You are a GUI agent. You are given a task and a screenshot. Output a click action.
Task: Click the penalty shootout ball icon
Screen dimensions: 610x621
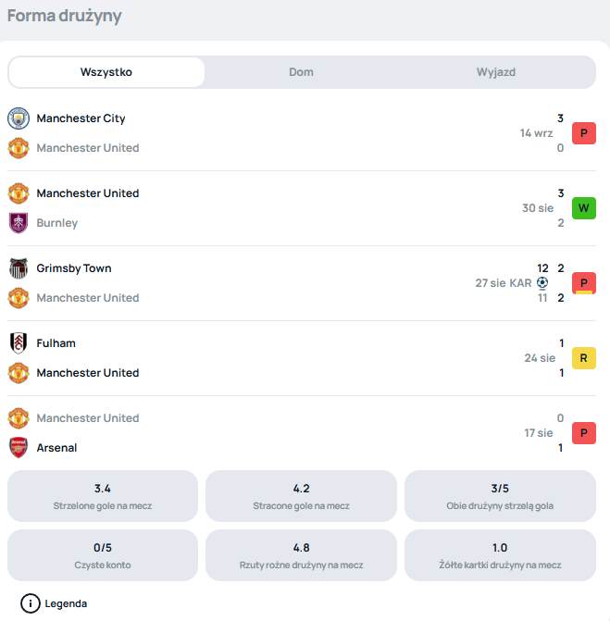pyautogui.click(x=542, y=283)
